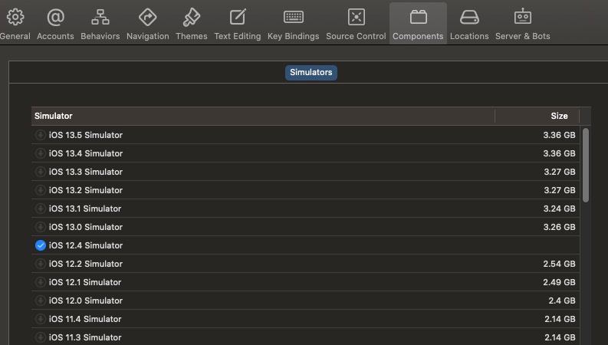Viewport: 608px width, 345px height.
Task: Open the Themes paintbrush icon
Action: tap(192, 17)
